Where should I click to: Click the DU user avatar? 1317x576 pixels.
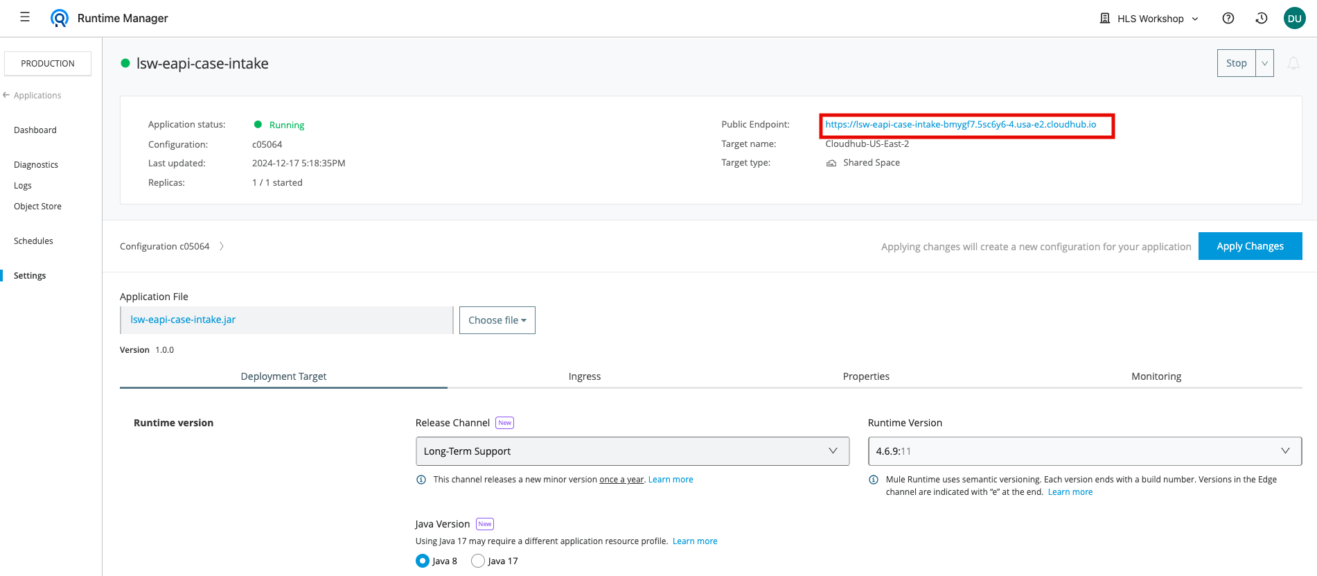[1294, 19]
